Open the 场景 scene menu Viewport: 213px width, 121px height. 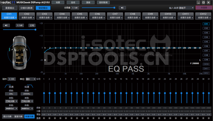point(58,2)
